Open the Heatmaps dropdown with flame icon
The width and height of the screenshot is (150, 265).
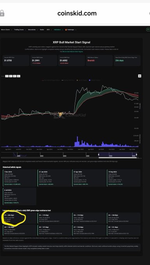71,30
